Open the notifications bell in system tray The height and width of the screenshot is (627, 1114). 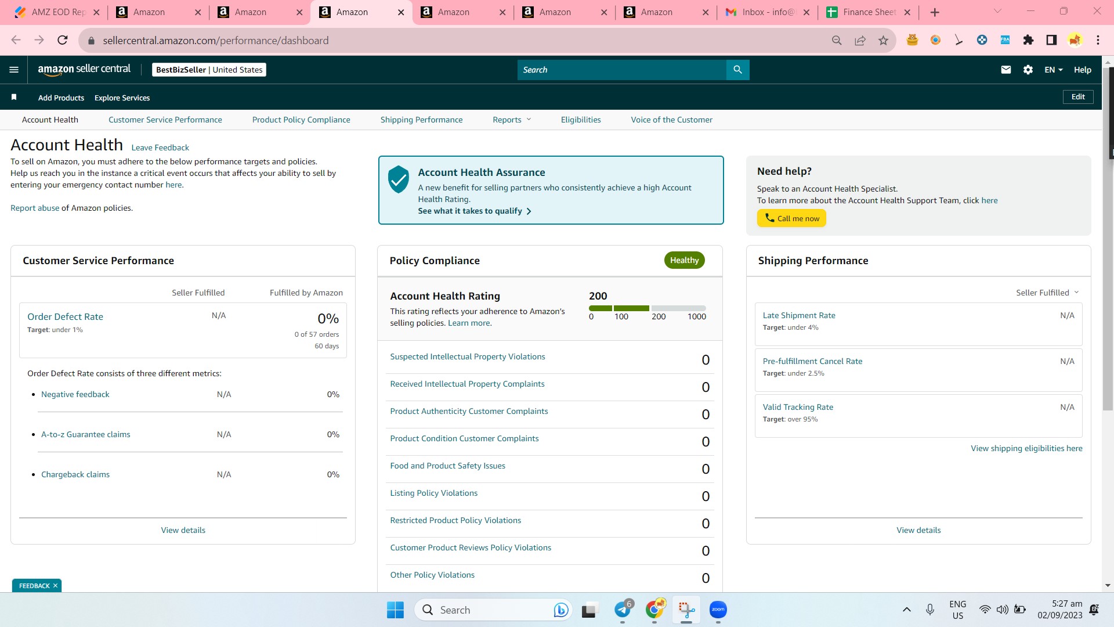pyautogui.click(x=1094, y=610)
